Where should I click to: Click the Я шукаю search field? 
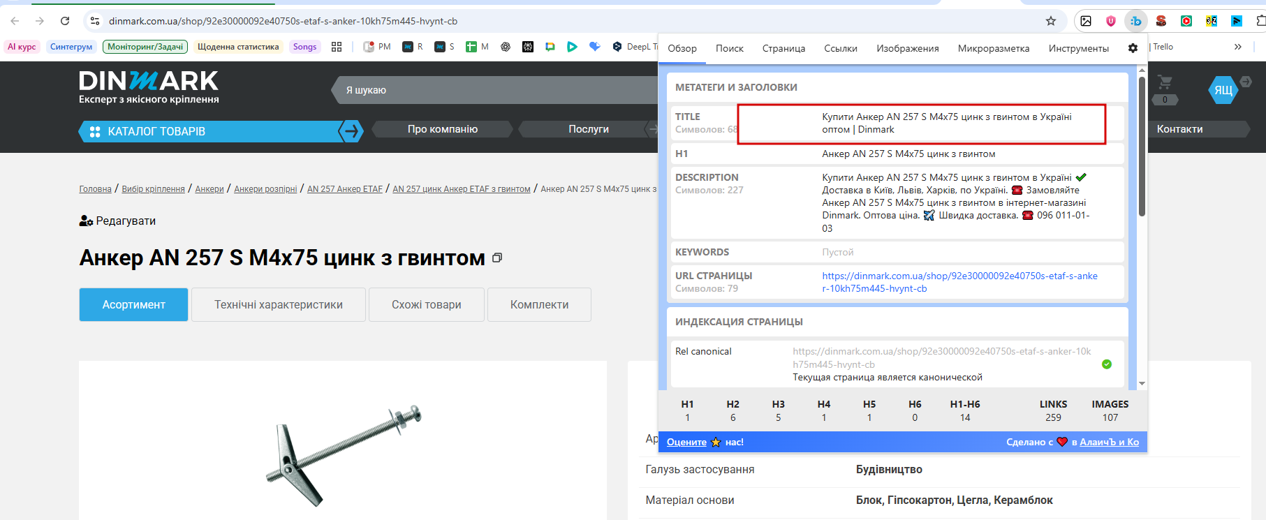[496, 90]
